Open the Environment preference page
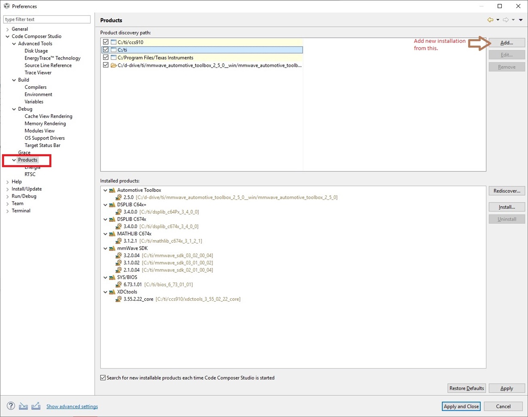This screenshot has width=528, height=417. coord(38,95)
